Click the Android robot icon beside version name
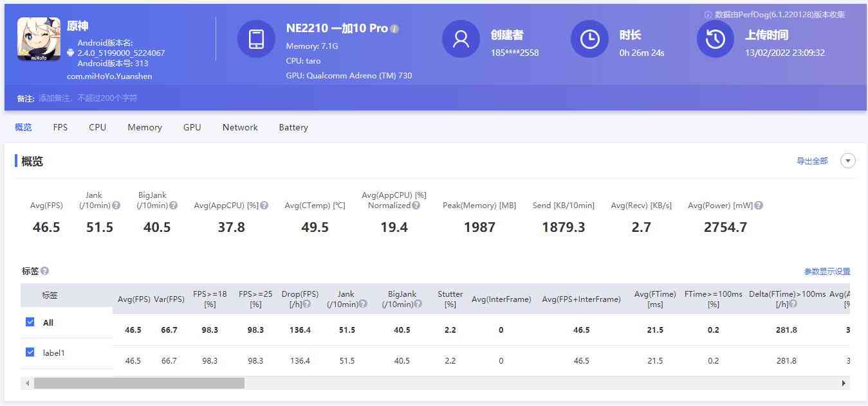Screen dimensions: 868x406 point(71,53)
